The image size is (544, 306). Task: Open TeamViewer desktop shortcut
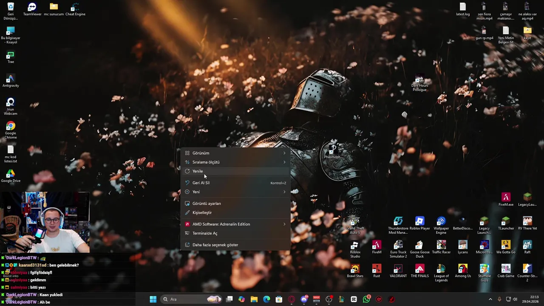point(32,9)
